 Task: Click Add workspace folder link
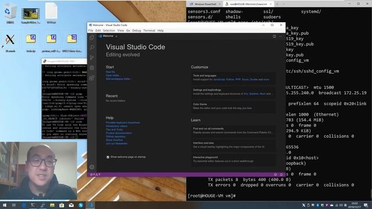pyautogui.click(x=118, y=79)
